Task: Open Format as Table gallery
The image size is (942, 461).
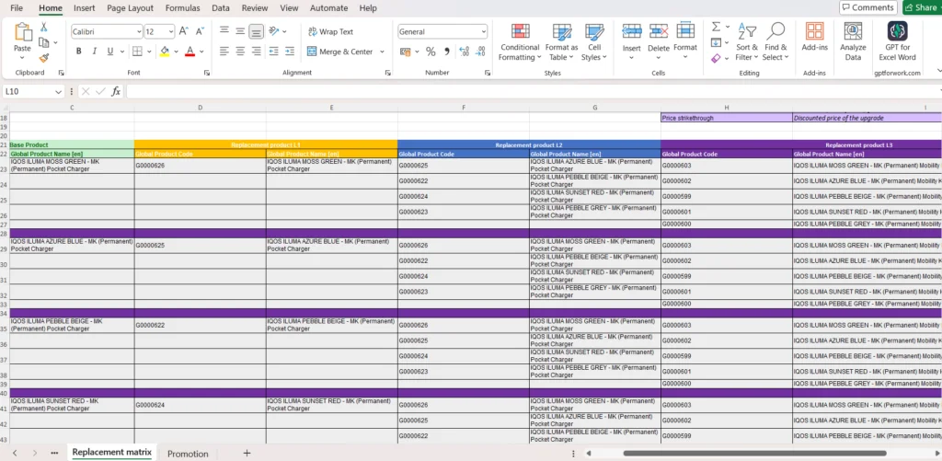Action: (562, 42)
